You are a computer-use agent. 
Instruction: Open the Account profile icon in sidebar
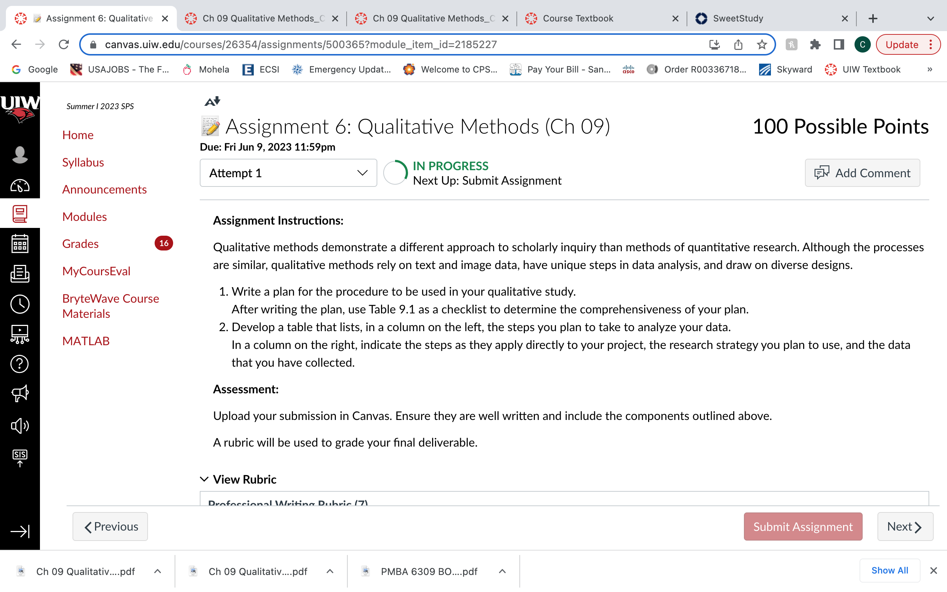20,155
